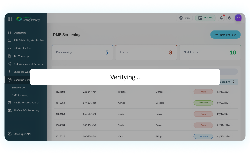Click the Found badge for Tatiana Dokidis
The image size is (250, 154).
tap(203, 92)
